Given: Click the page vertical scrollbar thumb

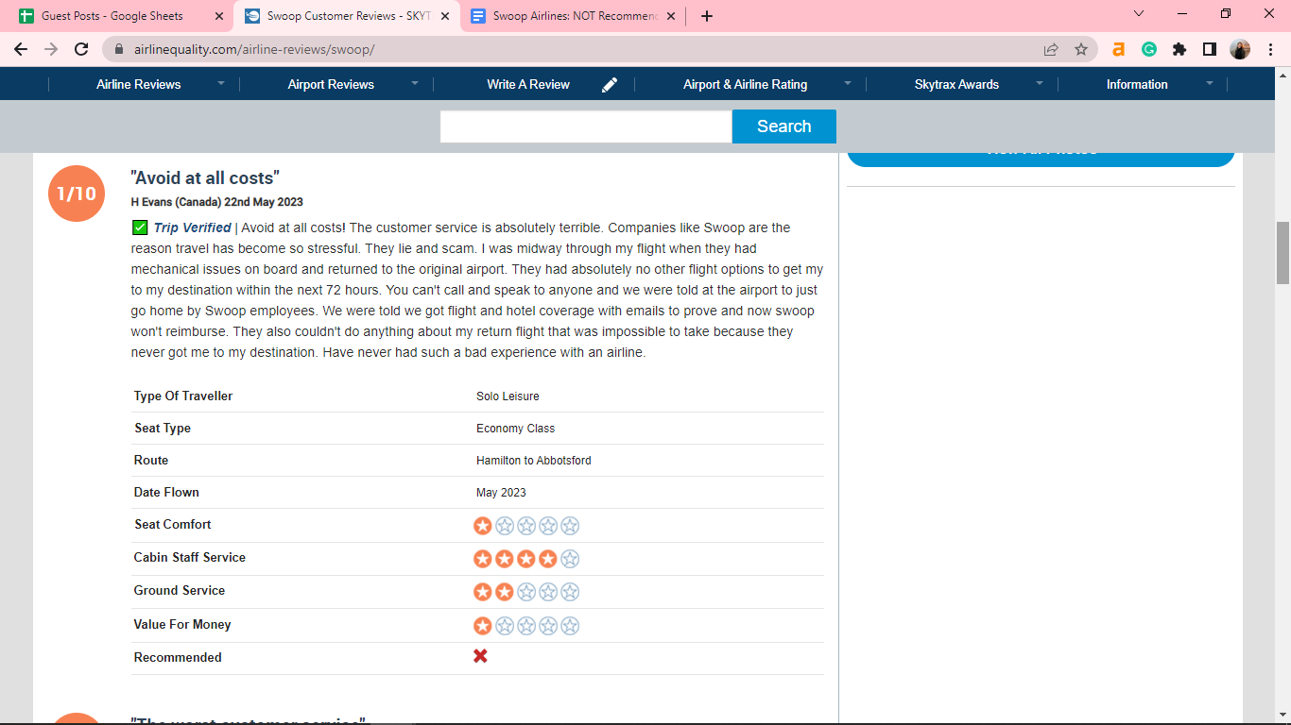Looking at the screenshot, I should (1282, 252).
